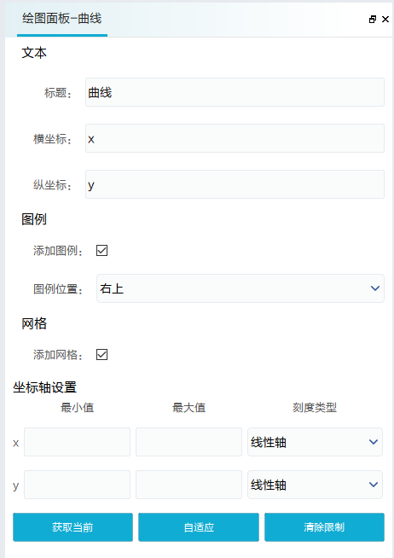This screenshot has width=394, height=558.
Task: Toggle the 添加图例 checkbox
Action: [x=102, y=251]
